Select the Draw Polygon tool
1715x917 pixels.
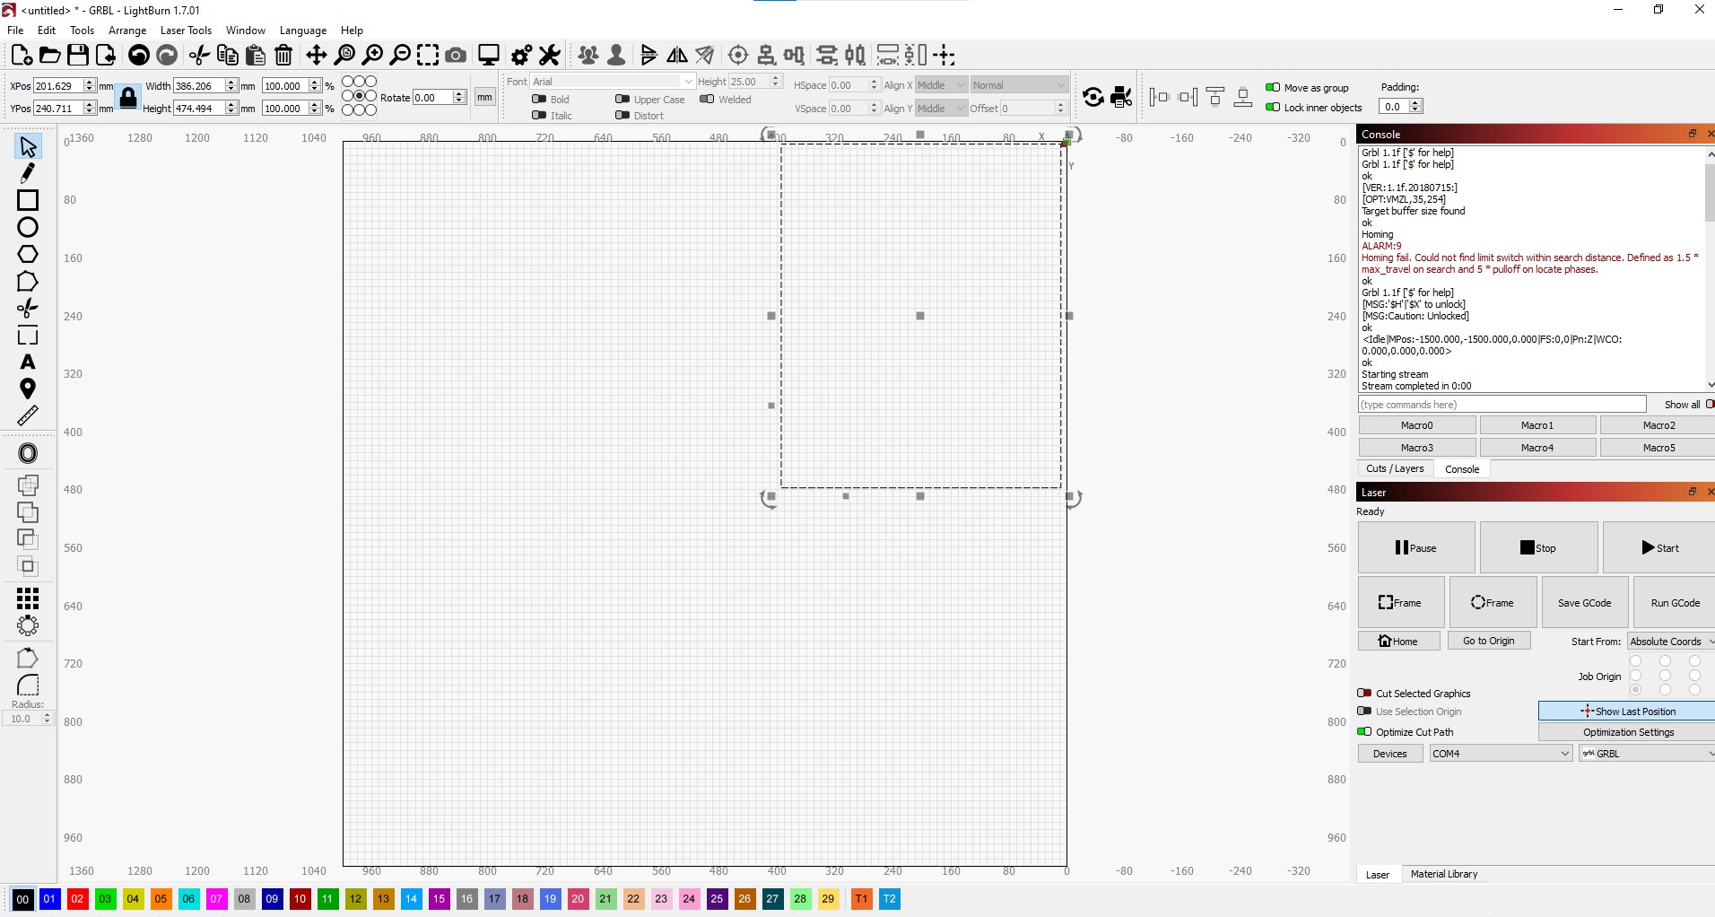tap(28, 255)
